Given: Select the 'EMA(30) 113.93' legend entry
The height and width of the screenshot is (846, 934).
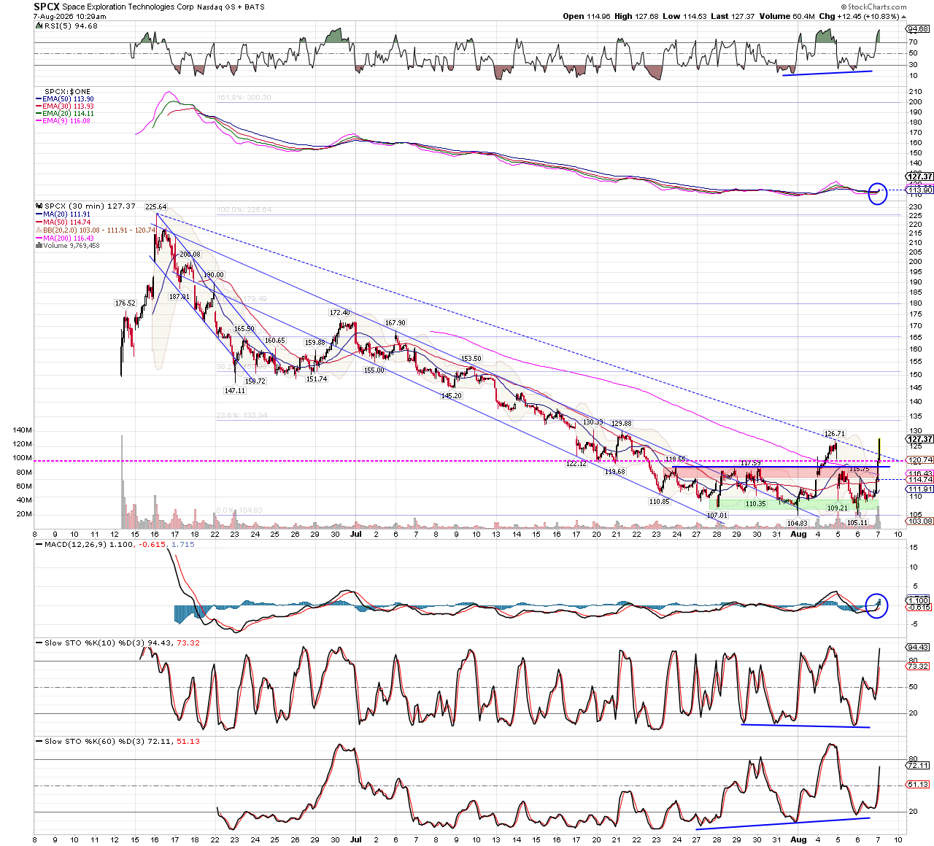Looking at the screenshot, I should click(x=65, y=106).
